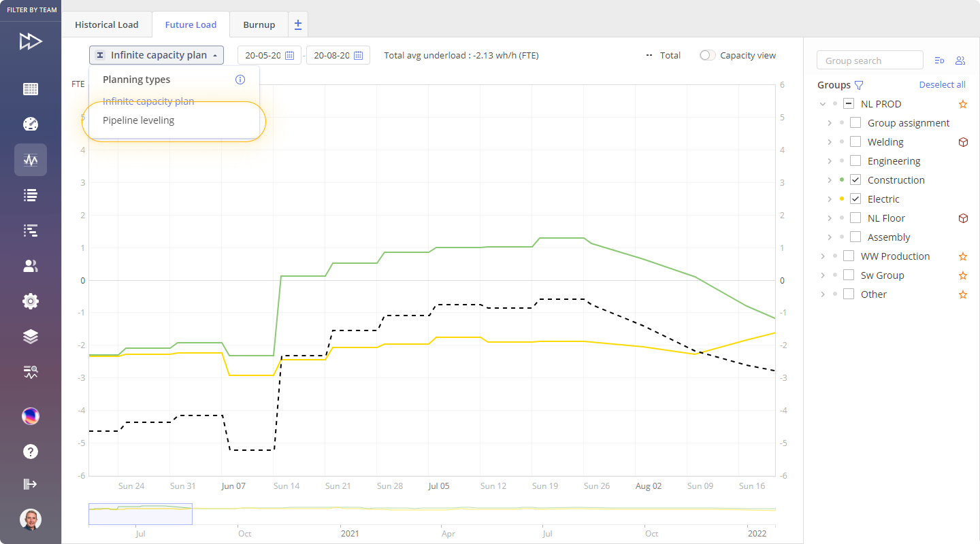Click the layers stack icon in sidebar
This screenshot has width=980, height=544.
tap(31, 337)
